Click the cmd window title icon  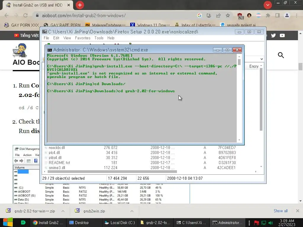pyautogui.click(x=50, y=50)
